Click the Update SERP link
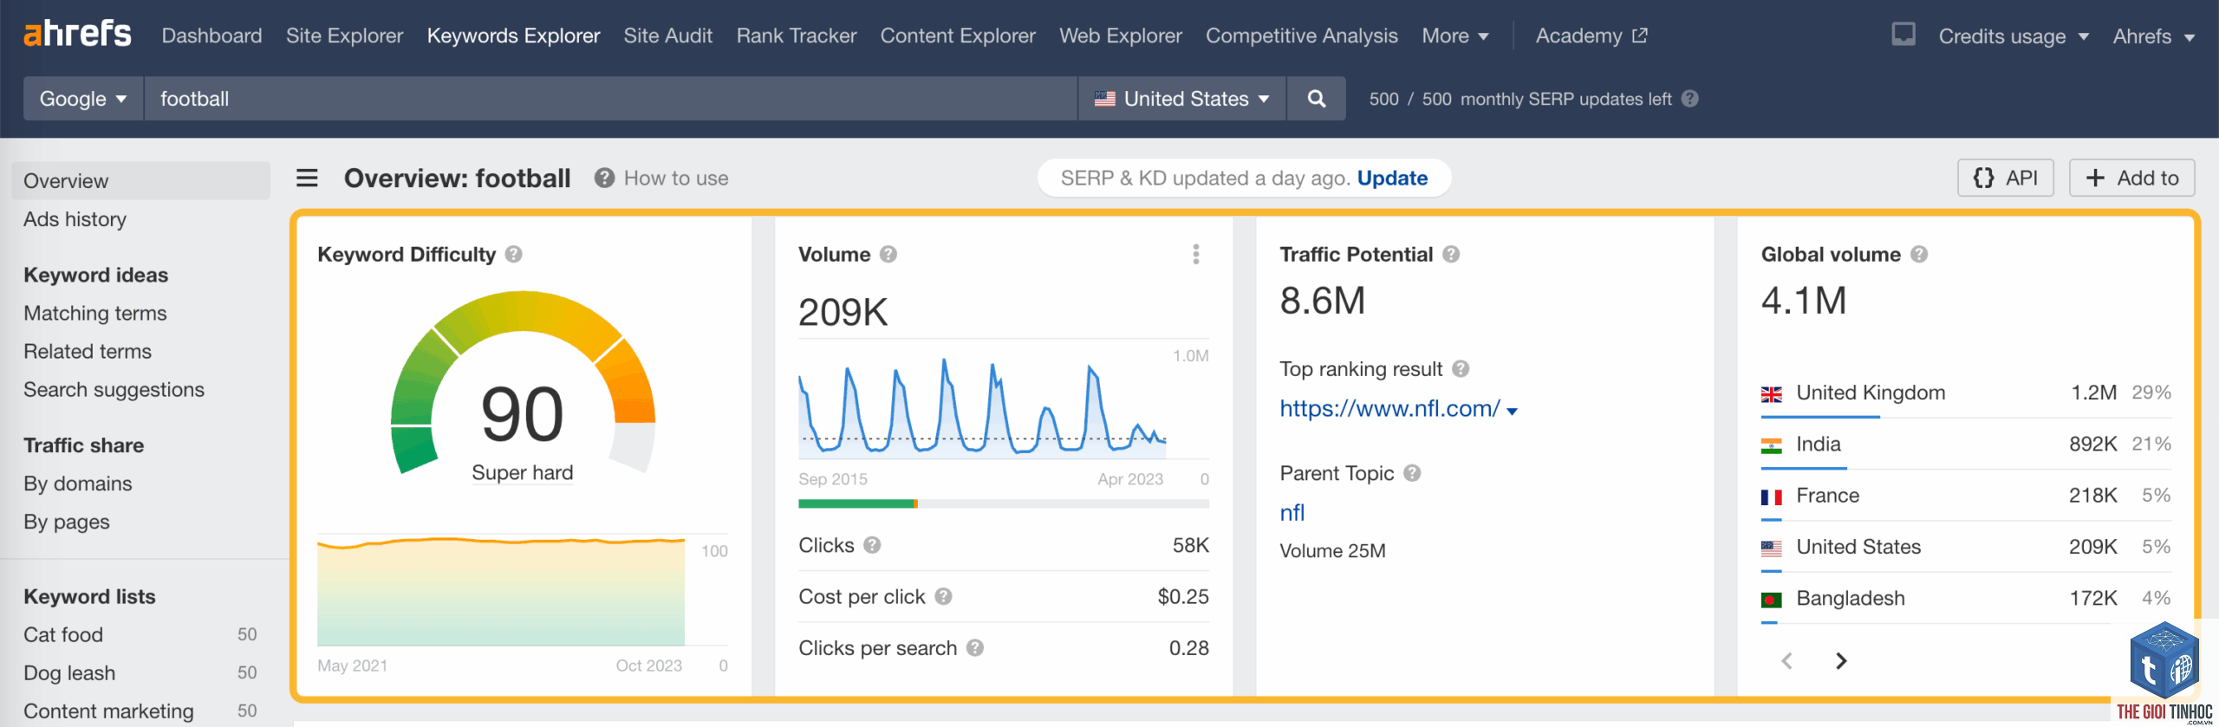 (x=1392, y=179)
